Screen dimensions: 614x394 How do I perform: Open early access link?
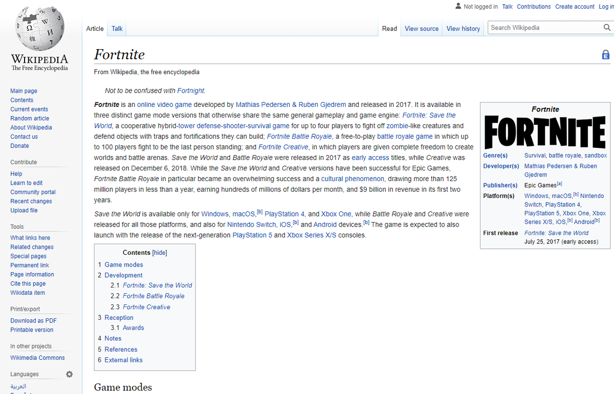[x=370, y=158]
